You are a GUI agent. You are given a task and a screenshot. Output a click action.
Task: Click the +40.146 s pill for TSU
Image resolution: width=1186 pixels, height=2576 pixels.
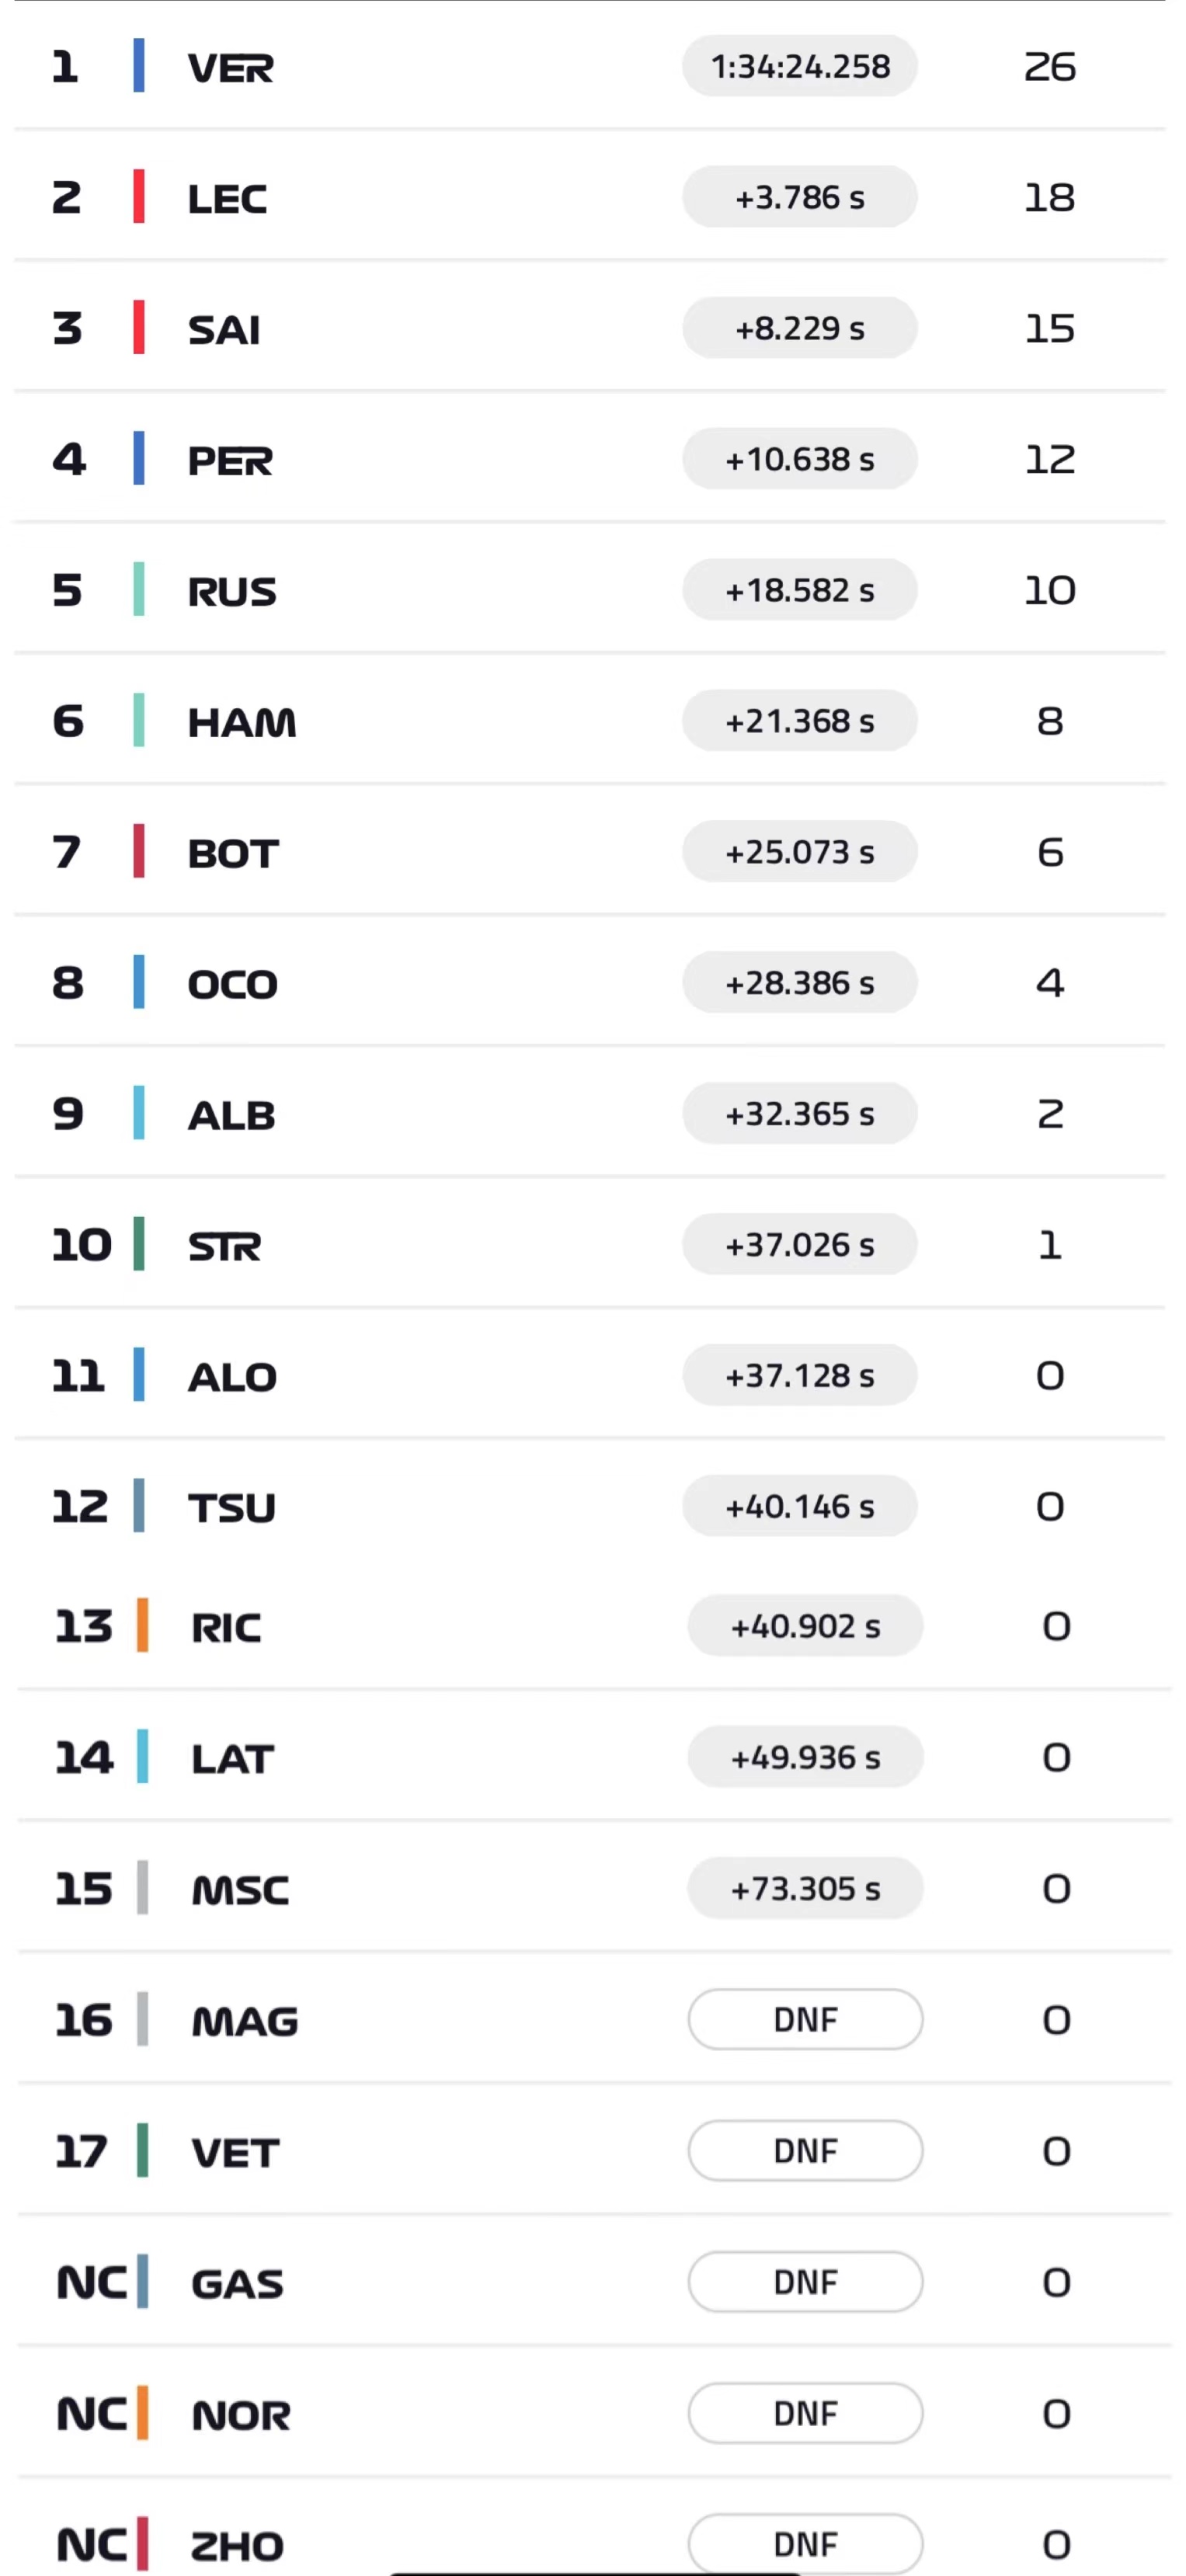point(799,1507)
